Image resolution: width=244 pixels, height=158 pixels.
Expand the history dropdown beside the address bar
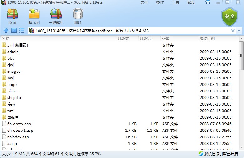click(239, 31)
